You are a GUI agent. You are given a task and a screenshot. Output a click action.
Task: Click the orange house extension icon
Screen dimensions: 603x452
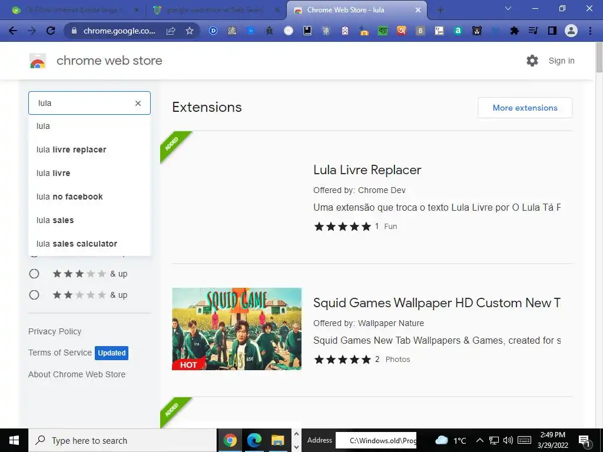tap(363, 31)
